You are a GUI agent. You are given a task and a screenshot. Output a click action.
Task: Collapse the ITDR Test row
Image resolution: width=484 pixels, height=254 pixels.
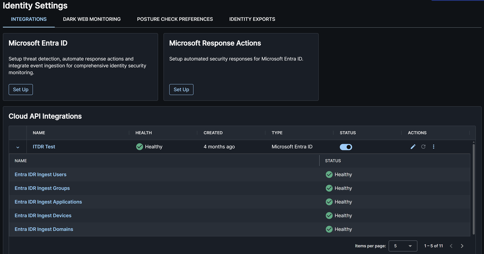click(x=18, y=147)
